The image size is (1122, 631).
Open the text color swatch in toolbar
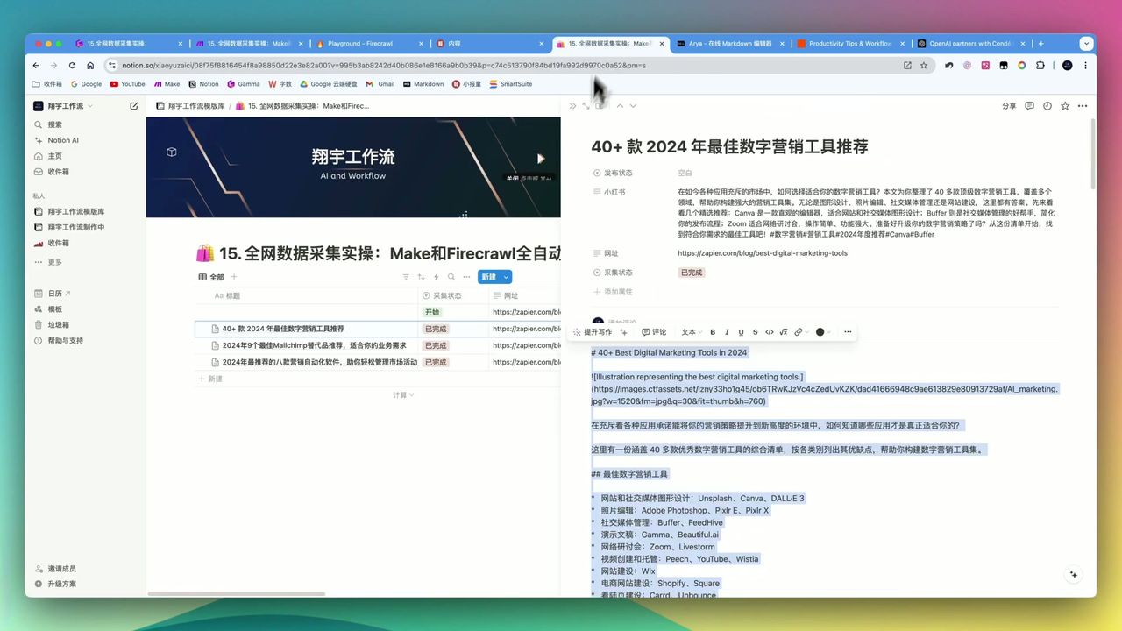[x=819, y=332]
